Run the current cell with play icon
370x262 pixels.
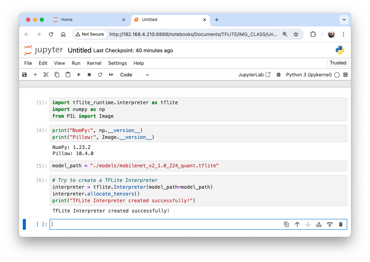(x=79, y=75)
